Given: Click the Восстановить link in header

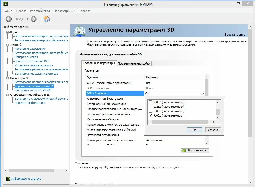Looking at the screenshot, I should point(235,35).
